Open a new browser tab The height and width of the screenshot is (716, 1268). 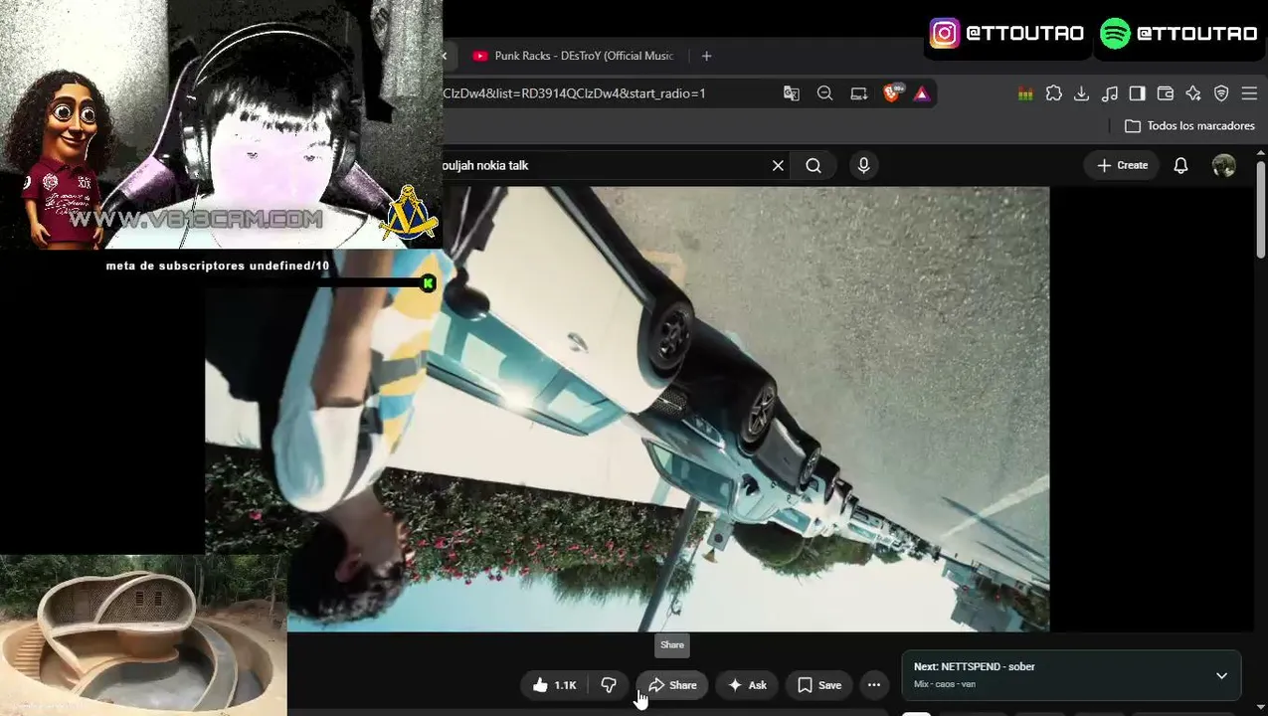point(706,56)
